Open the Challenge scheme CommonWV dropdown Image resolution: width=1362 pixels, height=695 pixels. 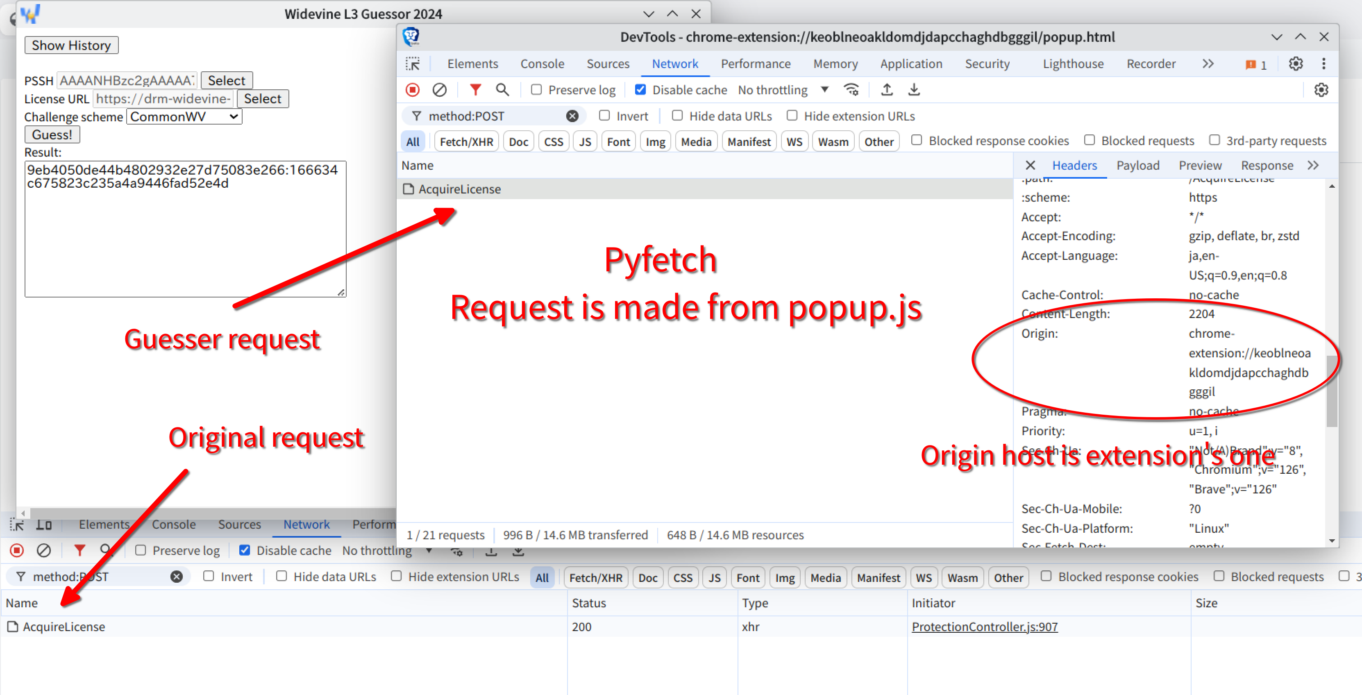pyautogui.click(x=184, y=117)
